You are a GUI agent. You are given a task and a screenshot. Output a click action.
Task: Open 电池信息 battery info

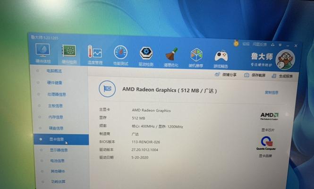click(57, 161)
